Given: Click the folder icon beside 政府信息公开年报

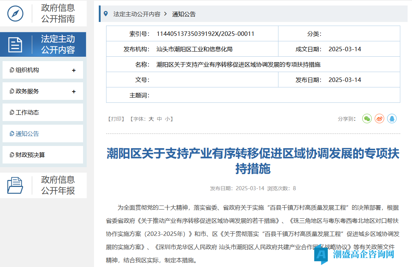Looking at the screenshot, I should click(x=15, y=185).
